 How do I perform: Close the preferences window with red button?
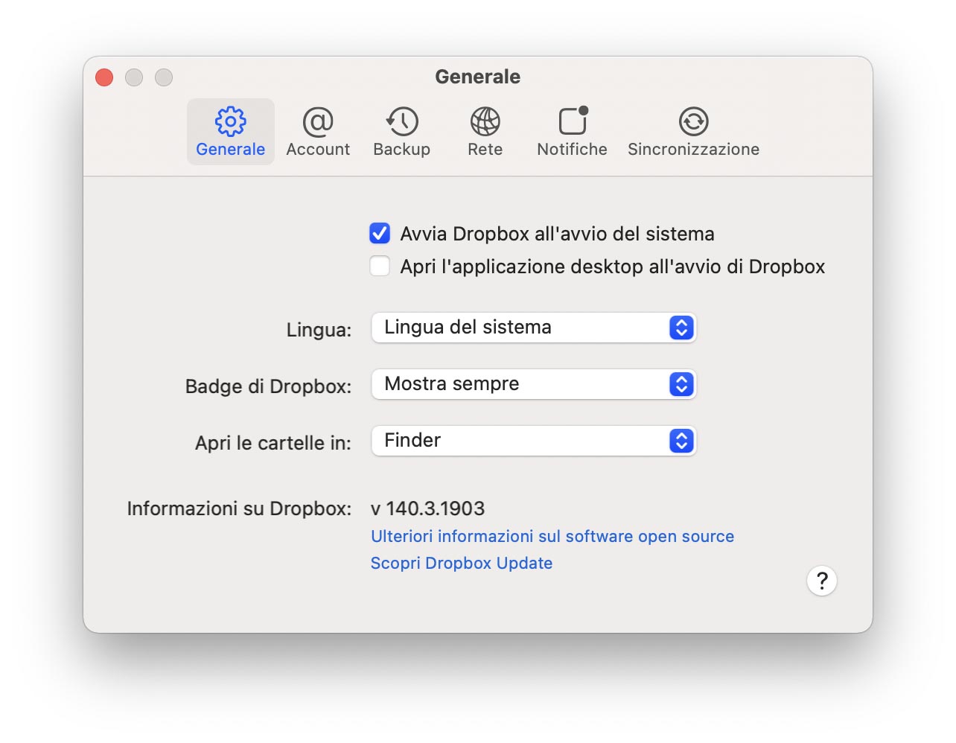[x=104, y=77]
